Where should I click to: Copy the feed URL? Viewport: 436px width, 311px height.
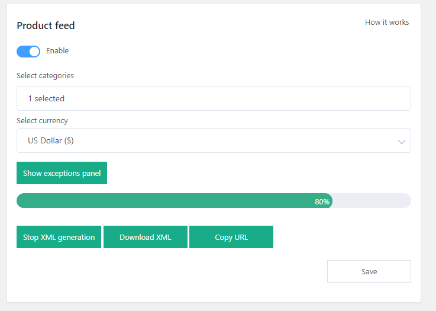pos(231,237)
